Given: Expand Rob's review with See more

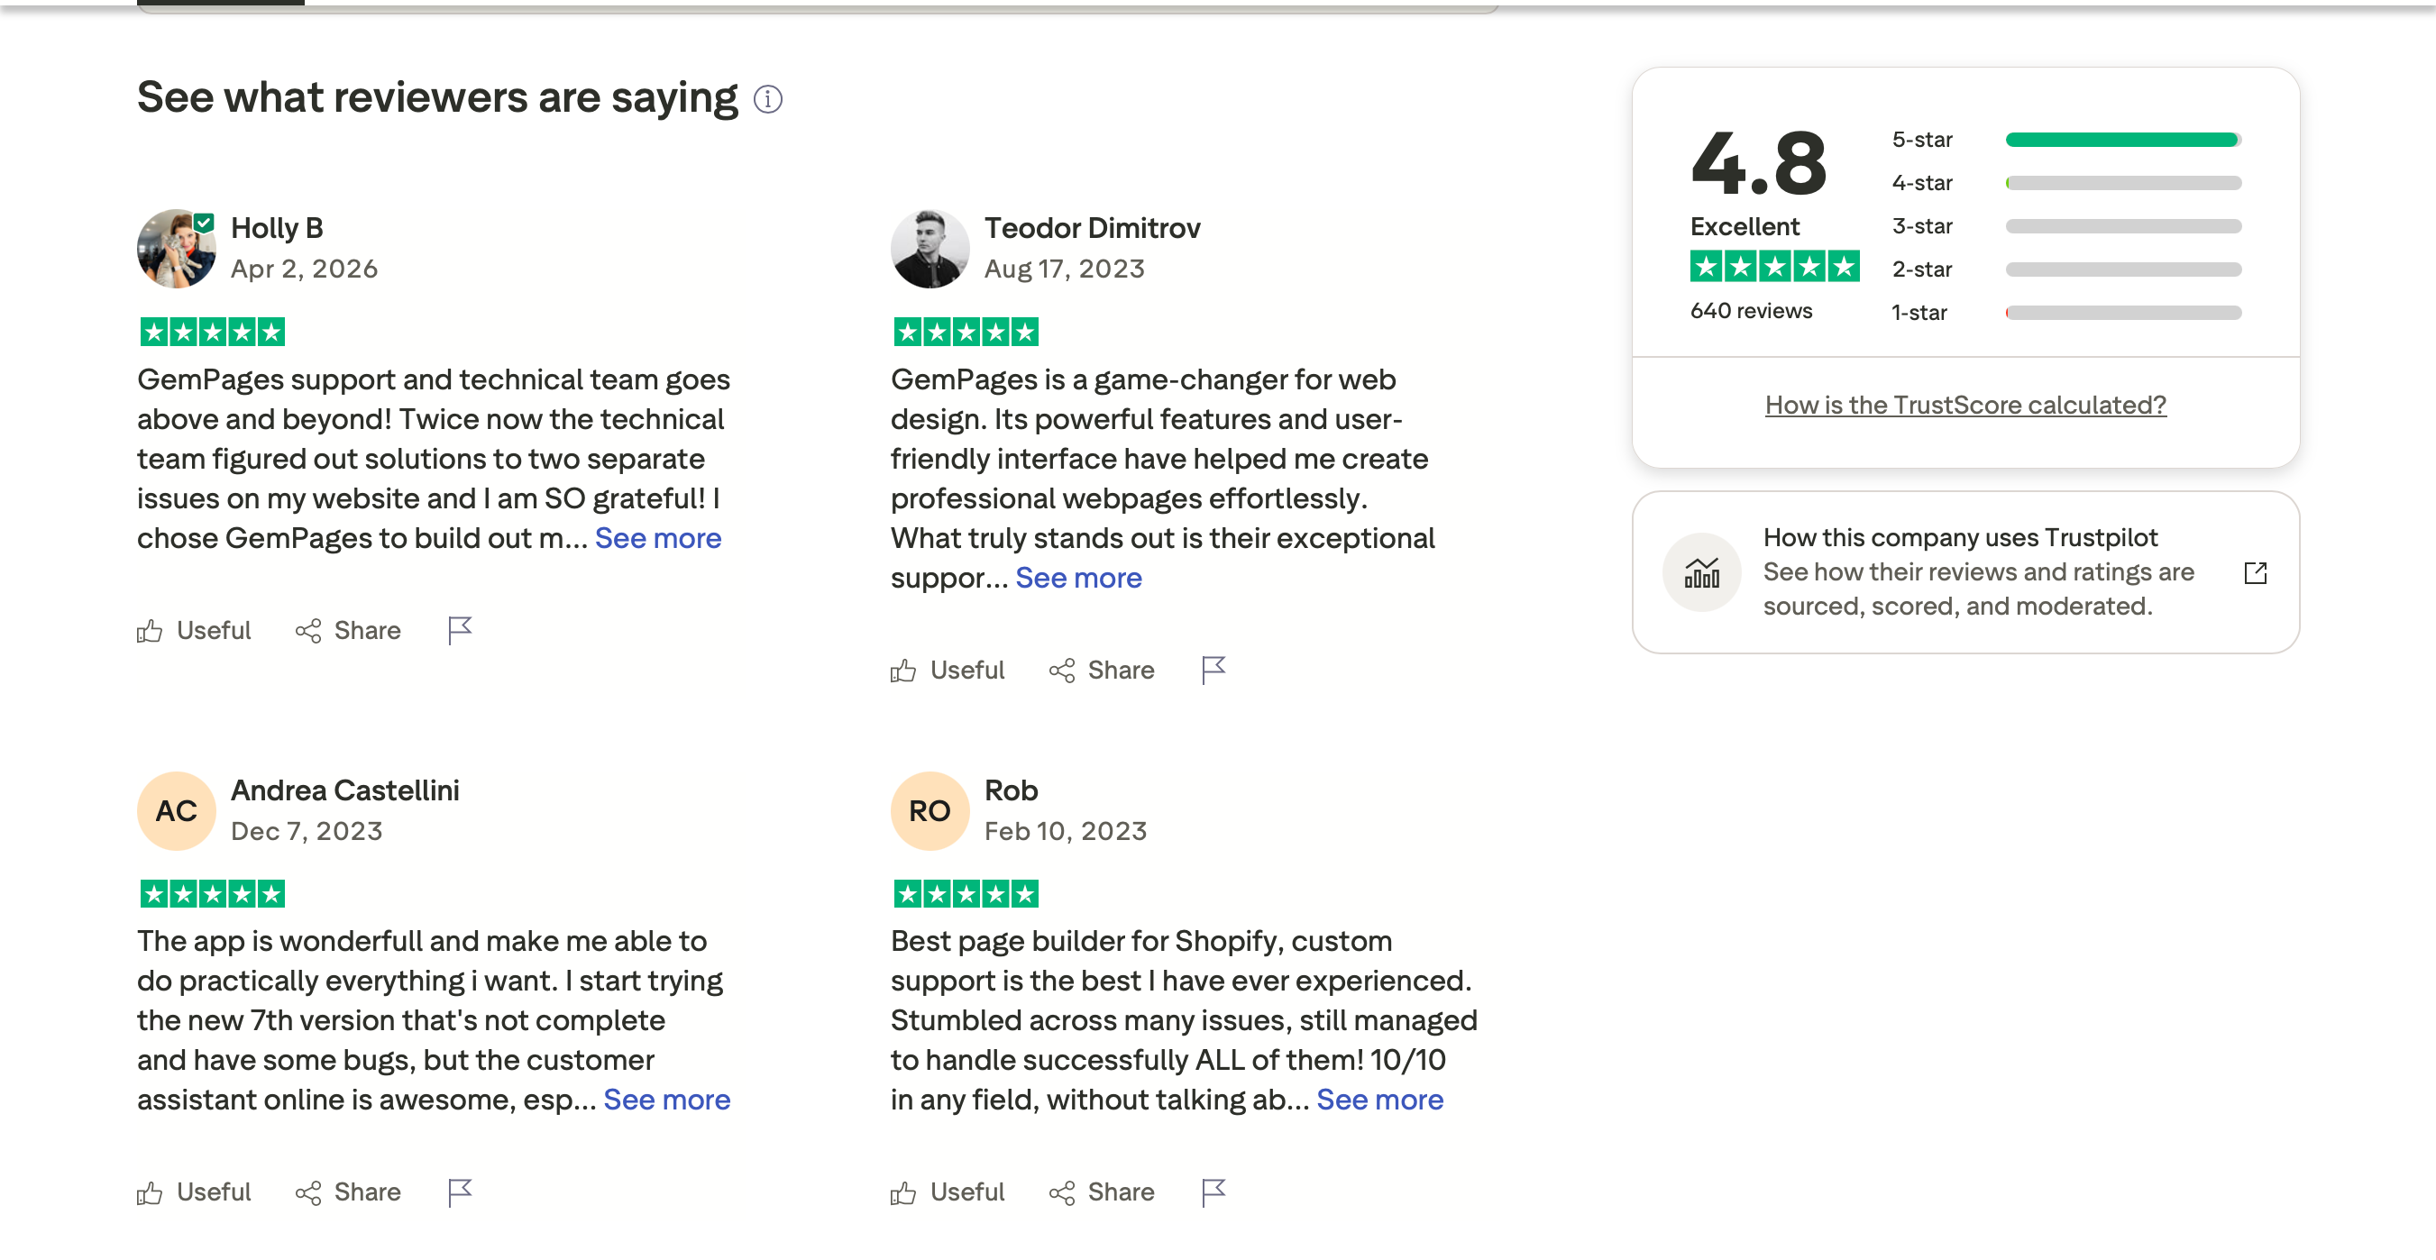Looking at the screenshot, I should coord(1378,1100).
